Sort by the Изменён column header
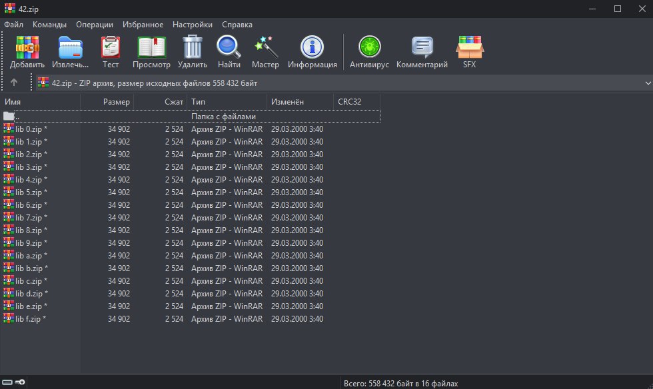The image size is (653, 389). 301,102
